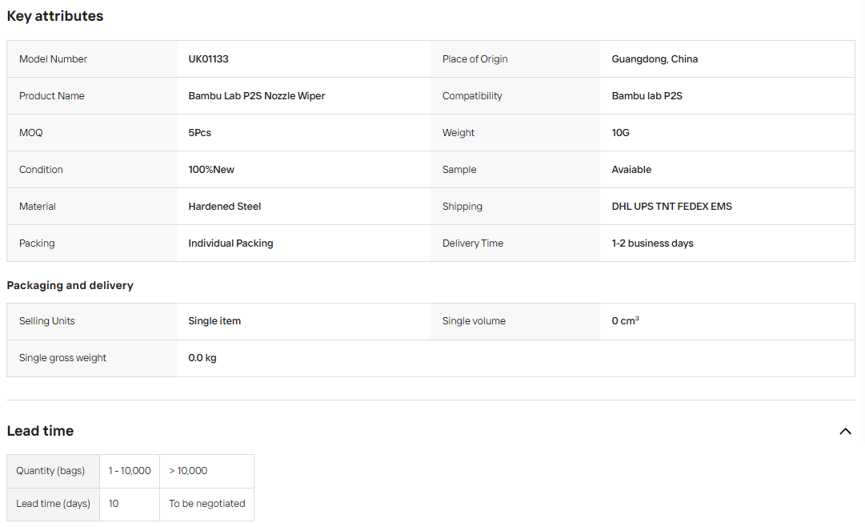This screenshot has width=865, height=527.
Task: Click the Hardened Steel material value
Action: point(225,207)
